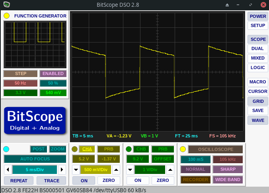Increase timebase with the right arrow

click(62, 170)
